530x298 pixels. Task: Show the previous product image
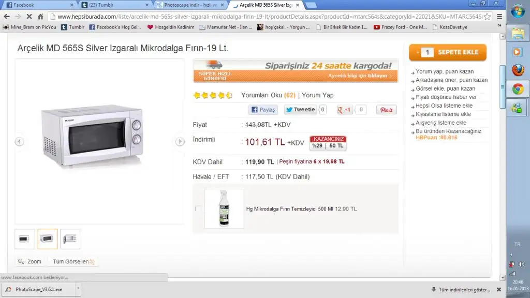[x=19, y=142]
